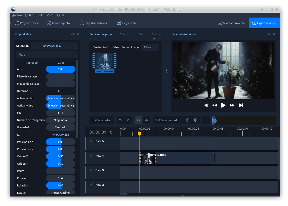Open the Activar audio selection dropdown
Screen dimensions: 288x206
click(x=61, y=98)
